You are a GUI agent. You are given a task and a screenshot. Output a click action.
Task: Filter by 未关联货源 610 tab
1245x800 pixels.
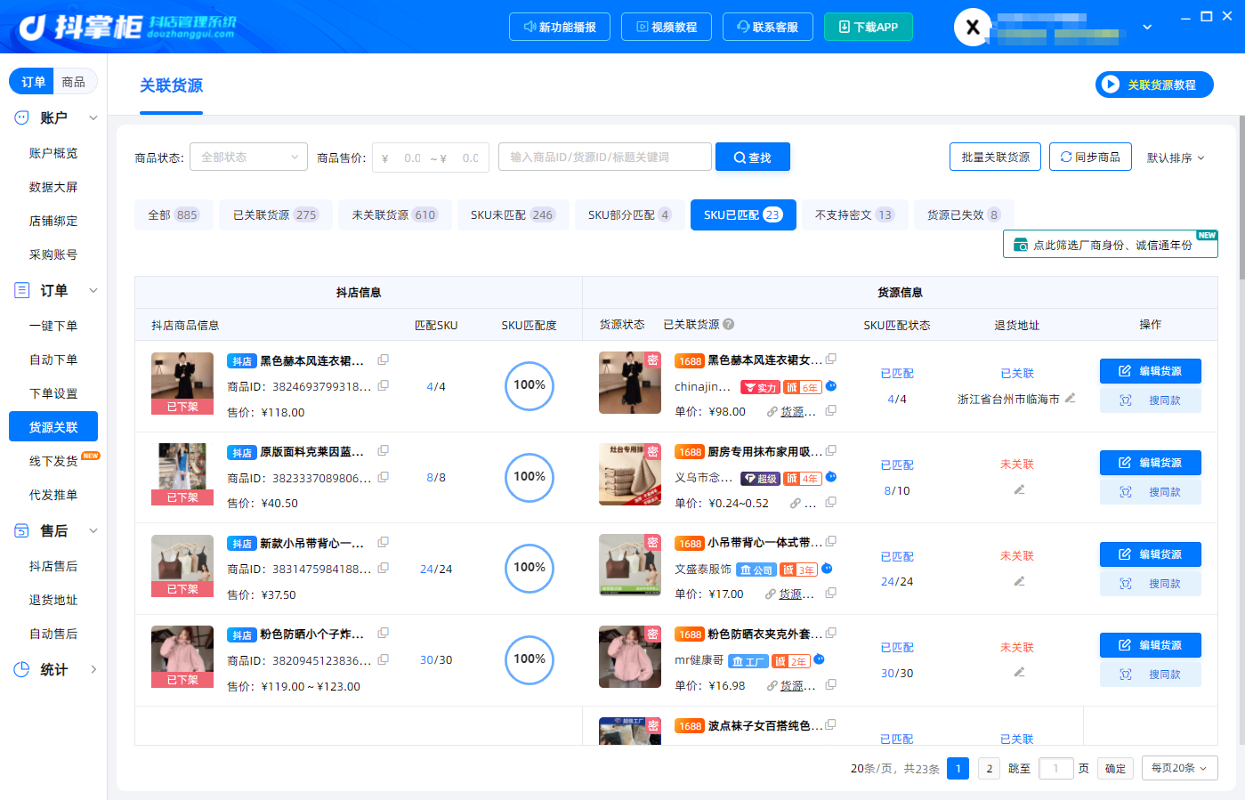tap(395, 214)
